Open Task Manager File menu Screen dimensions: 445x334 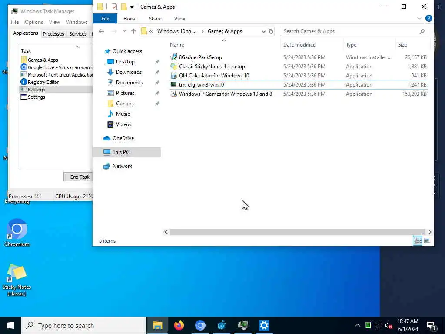click(15, 22)
